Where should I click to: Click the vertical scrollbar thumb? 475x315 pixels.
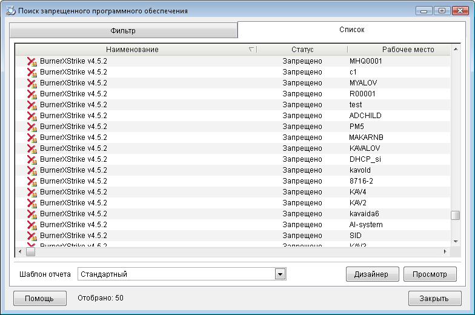pos(456,216)
